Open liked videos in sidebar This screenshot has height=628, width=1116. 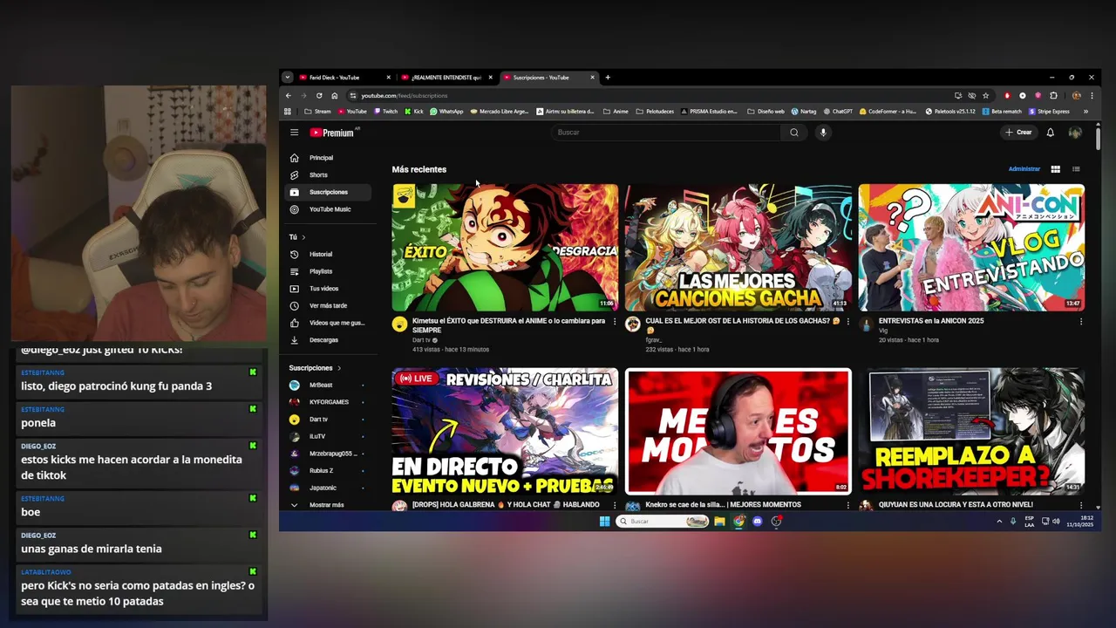(329, 323)
